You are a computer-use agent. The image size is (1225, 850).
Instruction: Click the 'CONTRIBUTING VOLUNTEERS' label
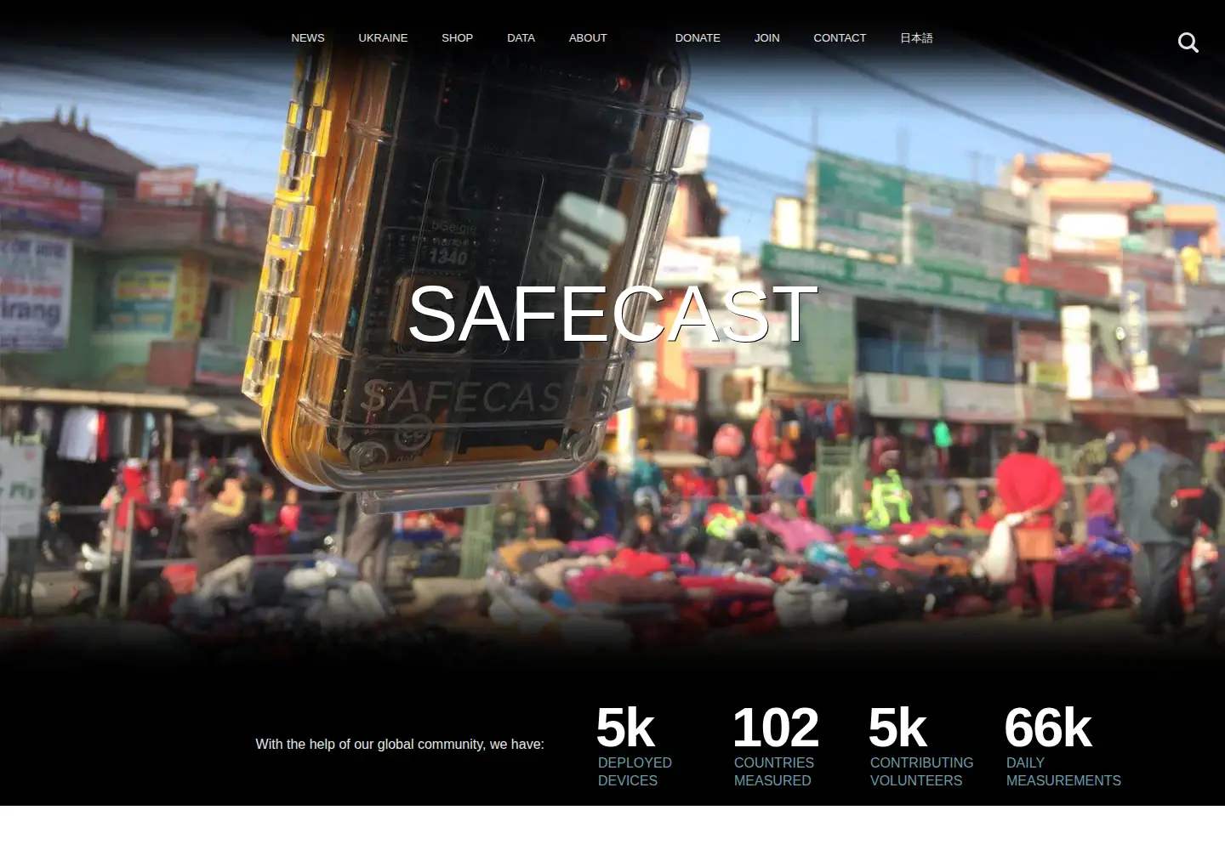(x=921, y=772)
